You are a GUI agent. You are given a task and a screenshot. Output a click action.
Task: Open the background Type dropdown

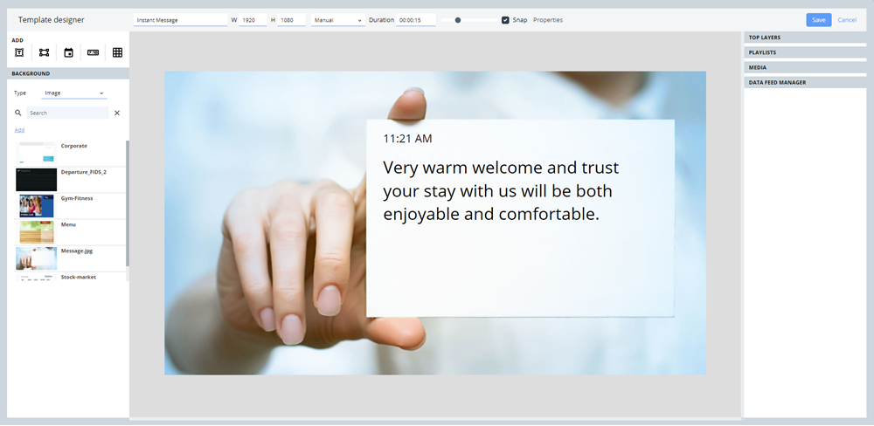click(73, 93)
